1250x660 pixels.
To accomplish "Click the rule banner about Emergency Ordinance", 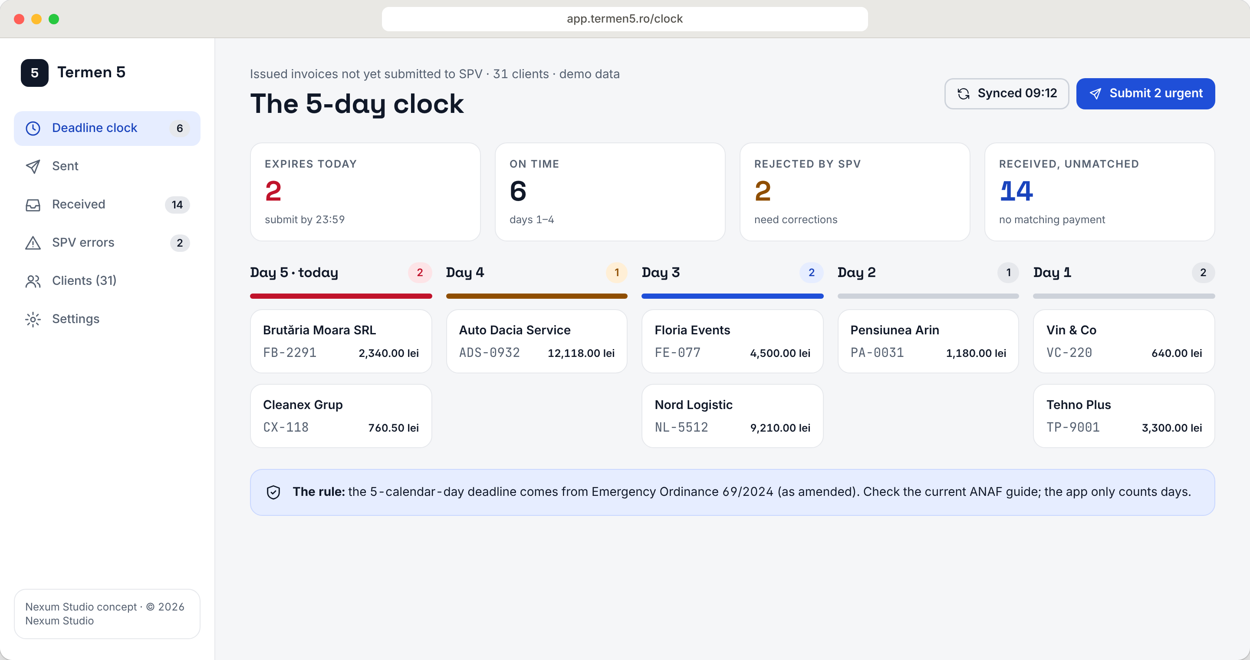I will coord(732,492).
